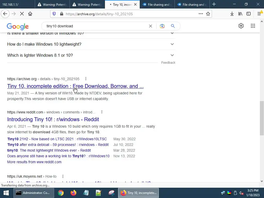
Task: Open options dots for uk.moyens.net result
Action: [63, 176]
